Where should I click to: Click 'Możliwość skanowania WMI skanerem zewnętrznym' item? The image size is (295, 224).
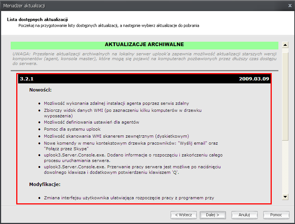point(116,136)
